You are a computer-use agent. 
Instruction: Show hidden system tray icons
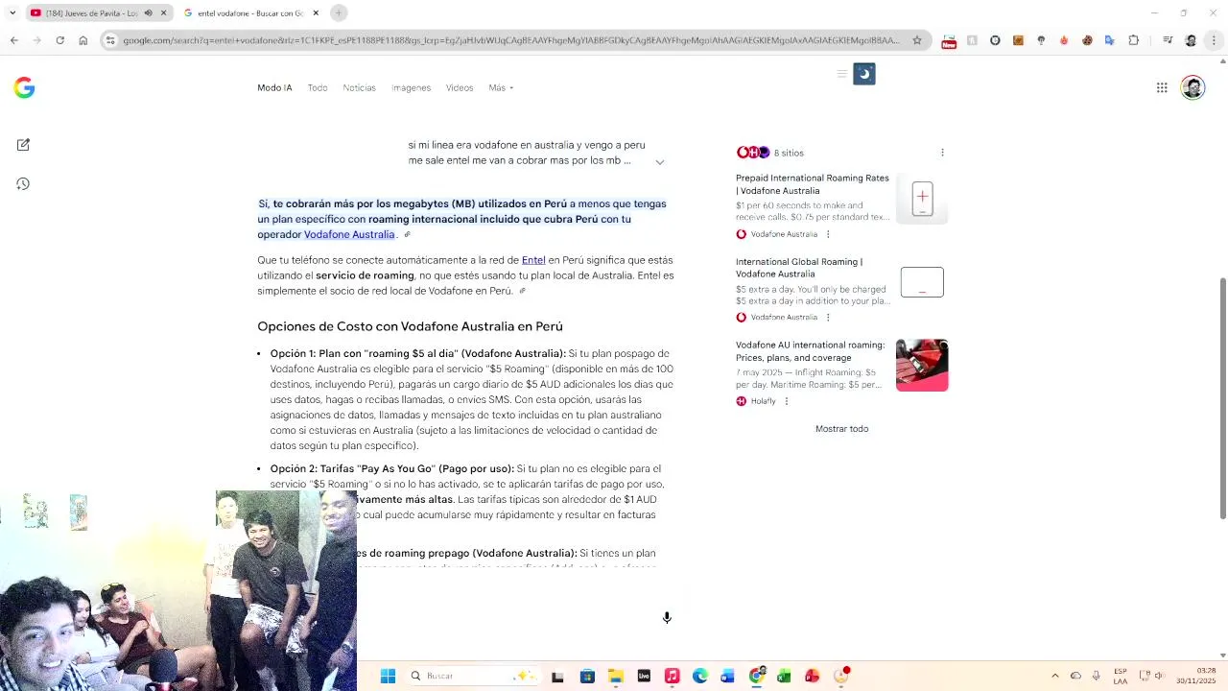click(1055, 677)
